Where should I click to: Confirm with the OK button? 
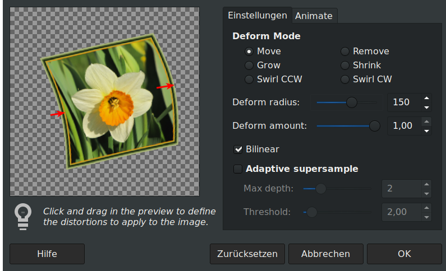coord(404,254)
